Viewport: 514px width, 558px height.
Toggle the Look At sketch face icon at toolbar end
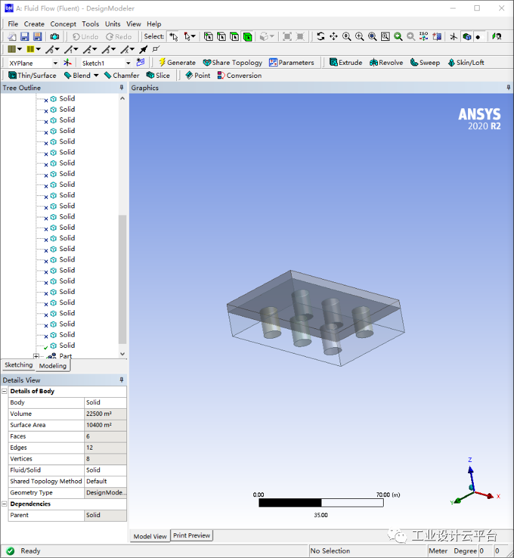click(x=496, y=36)
